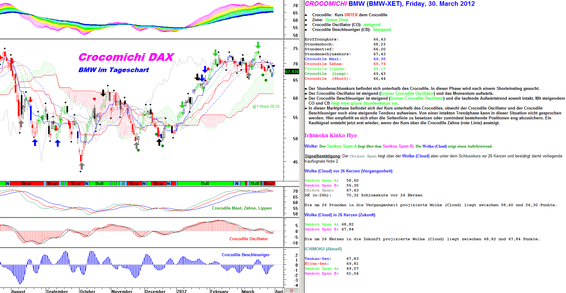Viewport: 566px width, 293px height.
Task: Click the red dot left of the October black arrow
Action: pyautogui.click(x=94, y=99)
